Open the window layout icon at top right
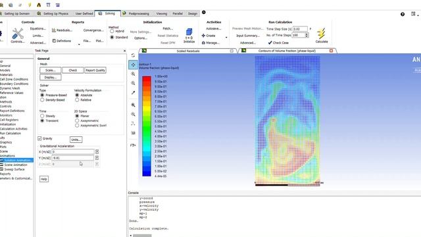The height and width of the screenshot is (237, 421). coord(413,14)
